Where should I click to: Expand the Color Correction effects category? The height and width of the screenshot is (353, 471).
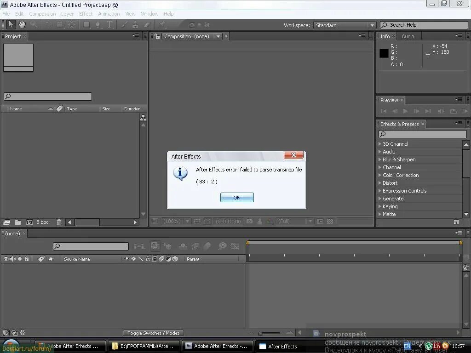click(x=379, y=175)
